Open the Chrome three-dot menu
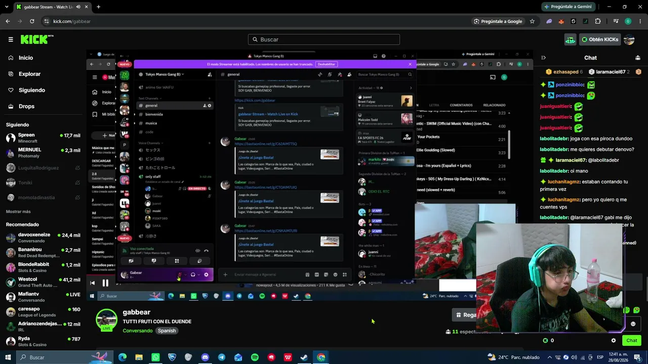Viewport: 648px width, 364px height. pyautogui.click(x=640, y=21)
